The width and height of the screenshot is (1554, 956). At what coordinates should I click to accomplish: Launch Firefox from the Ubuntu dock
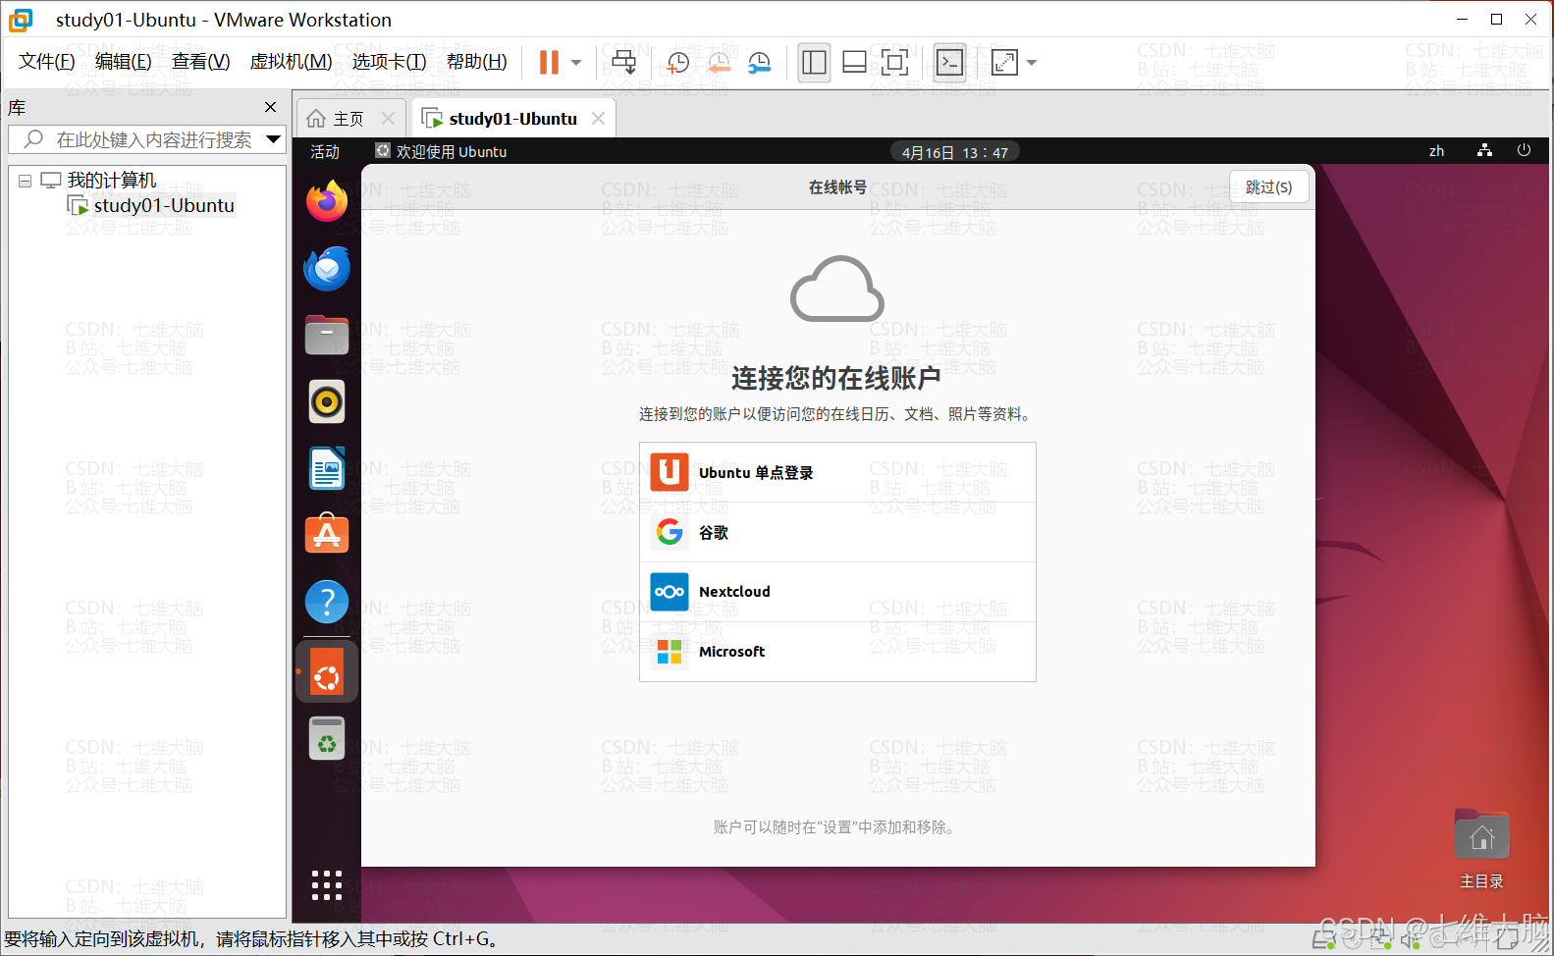click(327, 202)
